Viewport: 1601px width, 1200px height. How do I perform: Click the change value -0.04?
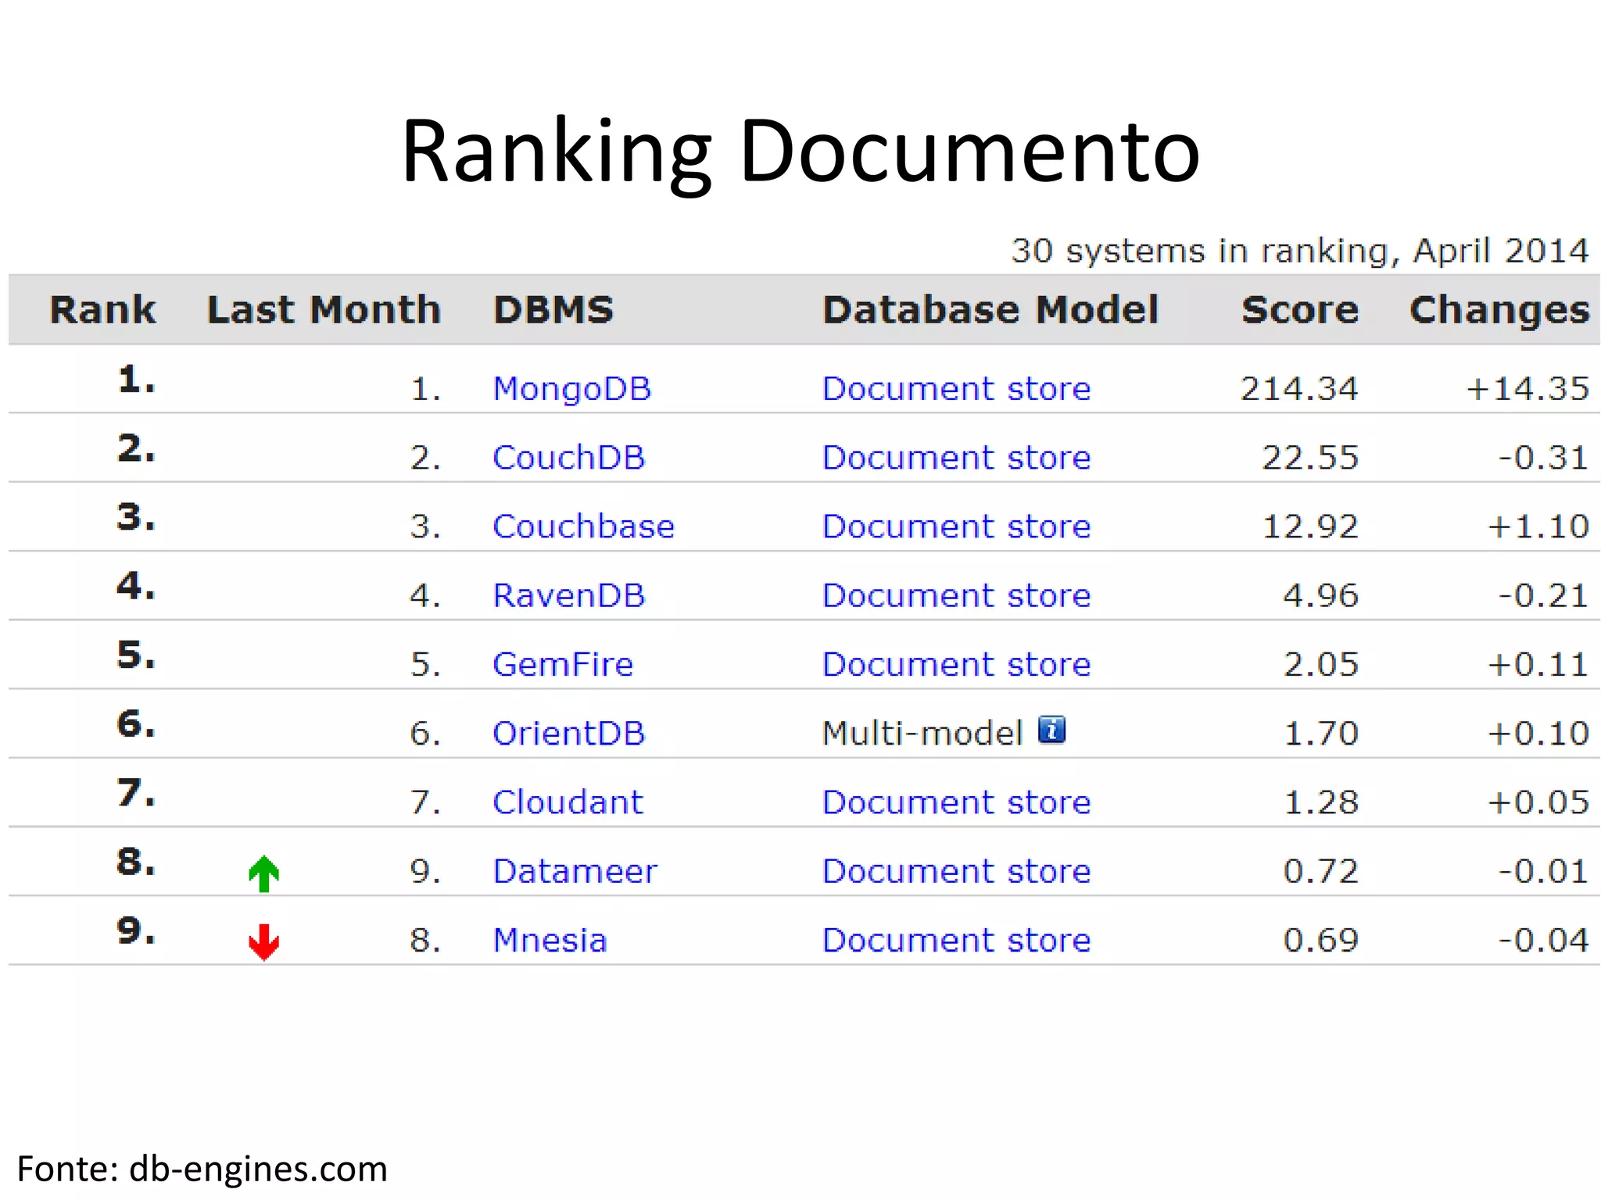1543,940
